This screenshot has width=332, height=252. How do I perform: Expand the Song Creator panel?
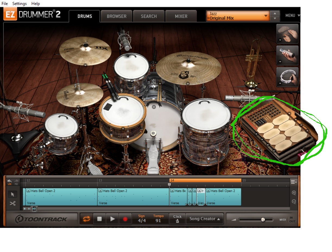(x=205, y=219)
